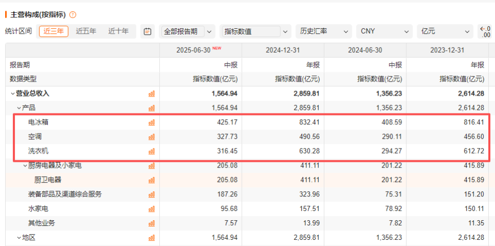Show chart for 其他业务 row

(x=152, y=223)
